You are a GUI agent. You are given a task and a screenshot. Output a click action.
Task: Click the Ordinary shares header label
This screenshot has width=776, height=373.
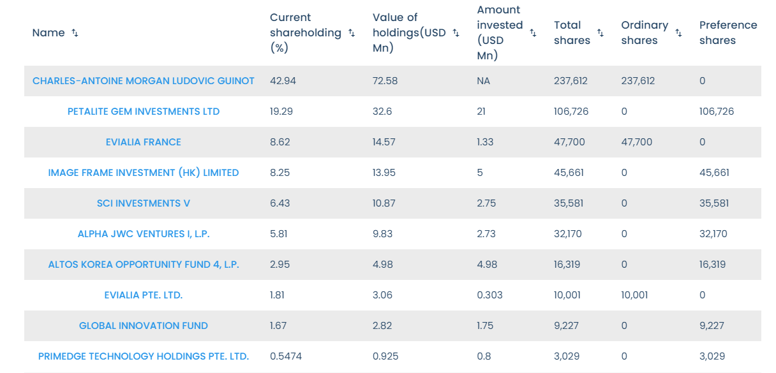coord(645,33)
